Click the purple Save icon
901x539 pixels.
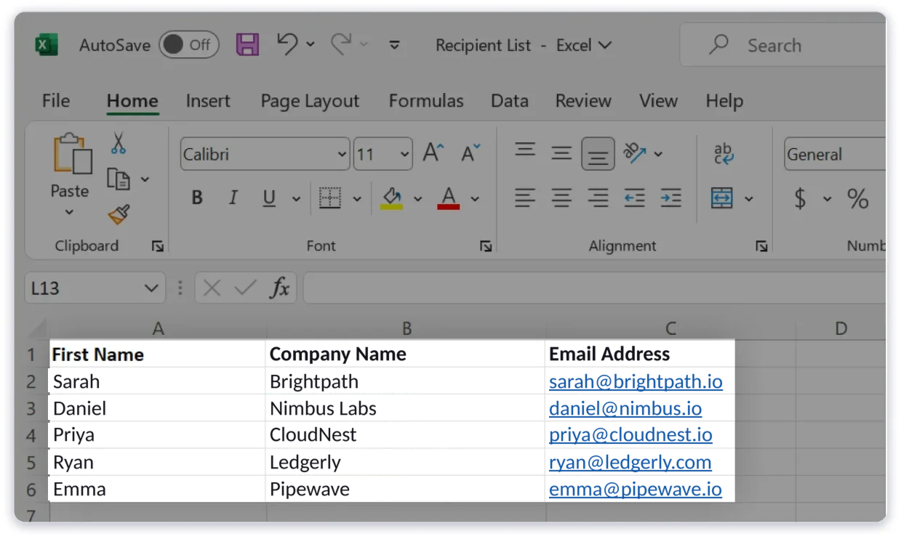click(x=248, y=45)
